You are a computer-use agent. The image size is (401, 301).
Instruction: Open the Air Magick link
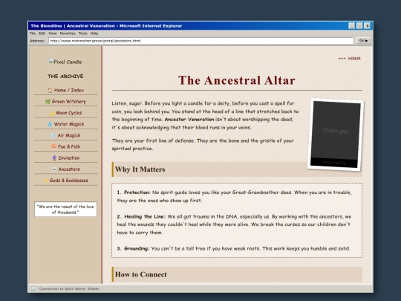[x=69, y=135]
